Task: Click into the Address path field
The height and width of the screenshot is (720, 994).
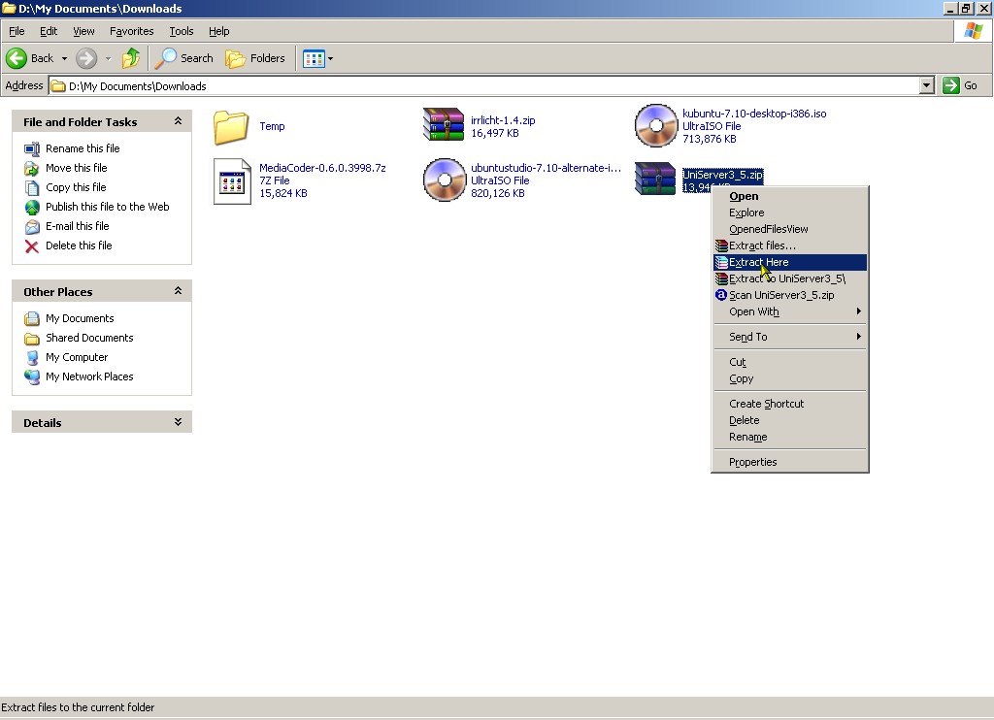Action: (485, 85)
